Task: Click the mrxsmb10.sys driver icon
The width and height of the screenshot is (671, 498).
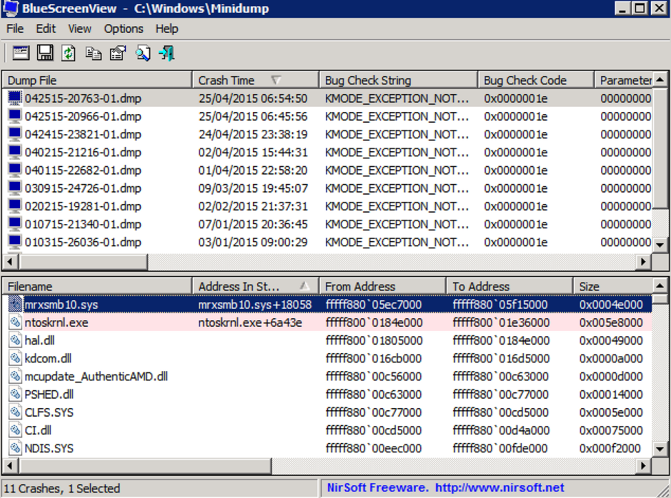Action: pyautogui.click(x=15, y=305)
